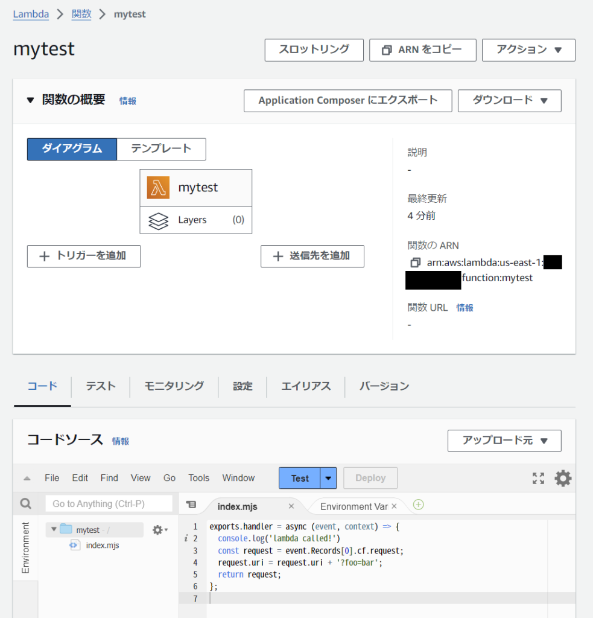Click the orange Lambda mytest function icon
Screen dimensions: 593x618
pos(158,188)
